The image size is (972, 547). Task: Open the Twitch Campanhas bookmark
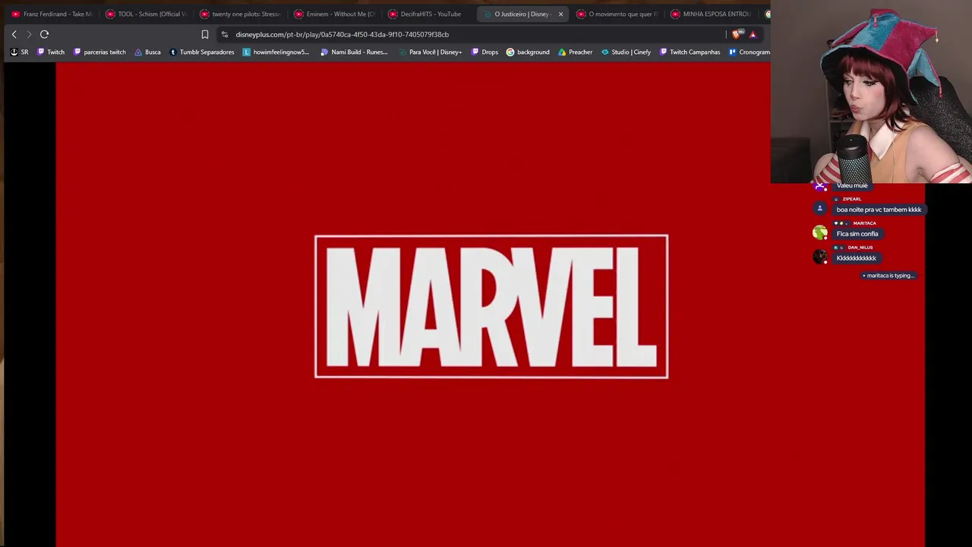click(x=690, y=52)
